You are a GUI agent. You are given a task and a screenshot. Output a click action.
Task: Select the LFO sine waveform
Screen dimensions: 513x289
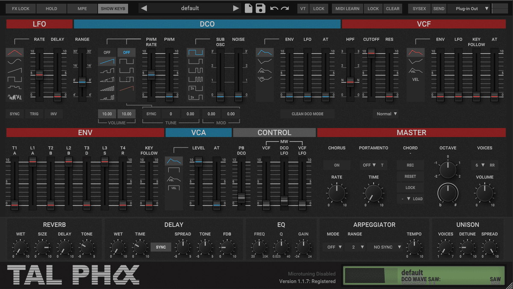pyautogui.click(x=15, y=62)
